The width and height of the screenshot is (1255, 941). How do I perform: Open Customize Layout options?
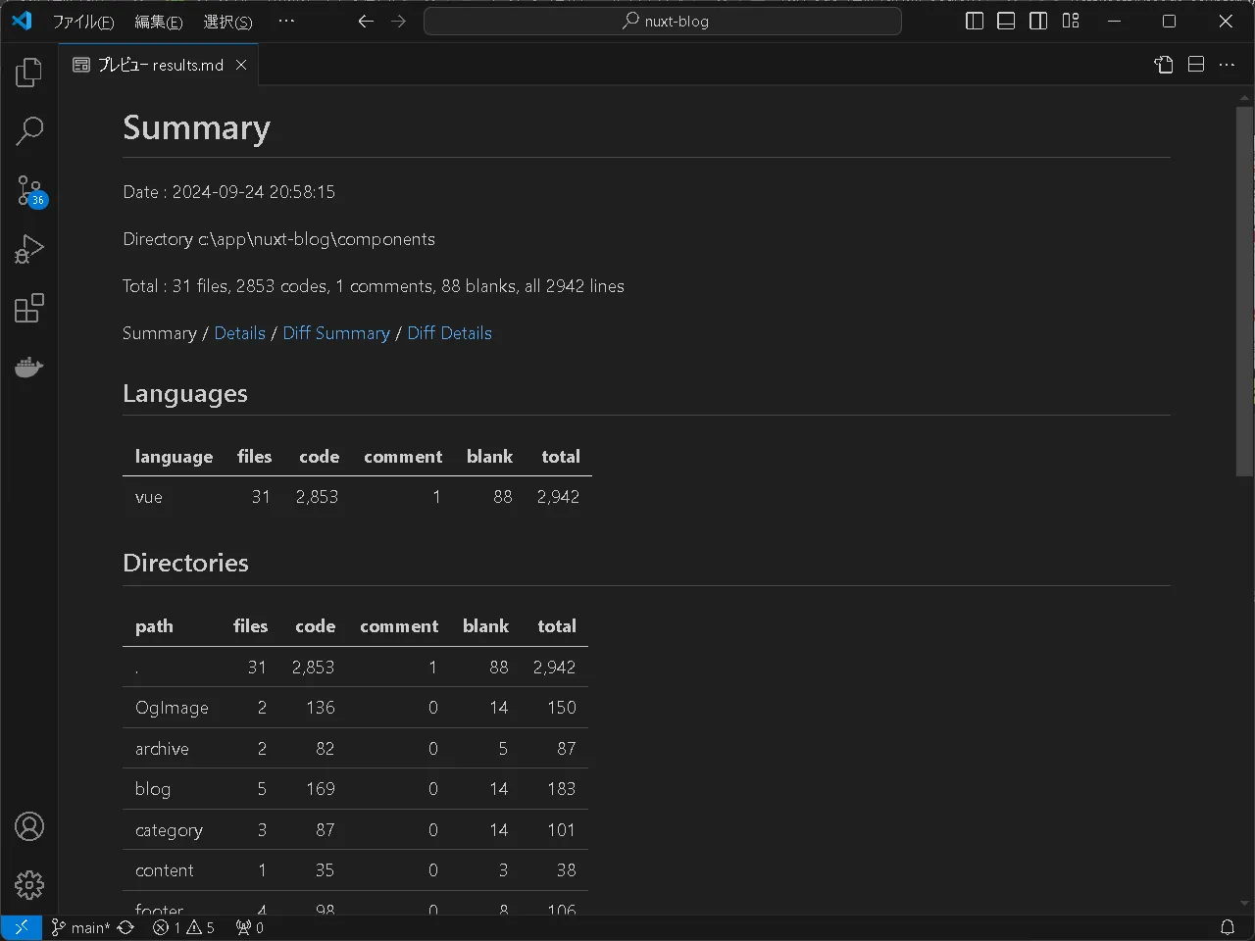coord(1071,21)
